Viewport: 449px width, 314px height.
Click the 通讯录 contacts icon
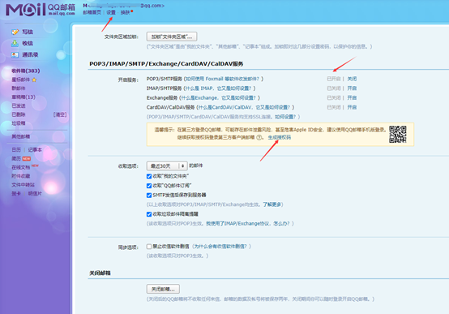(x=15, y=55)
